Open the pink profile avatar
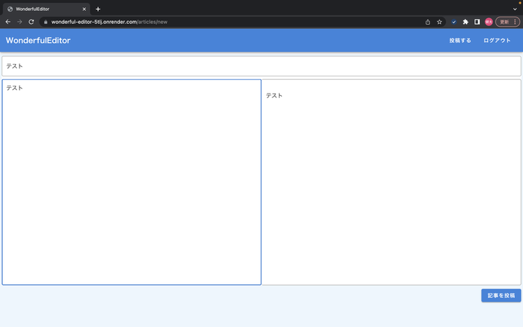523x327 pixels. 489,22
